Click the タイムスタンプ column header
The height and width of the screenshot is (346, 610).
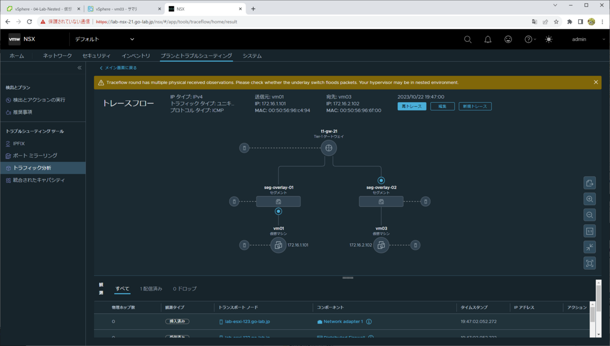tap(474, 307)
